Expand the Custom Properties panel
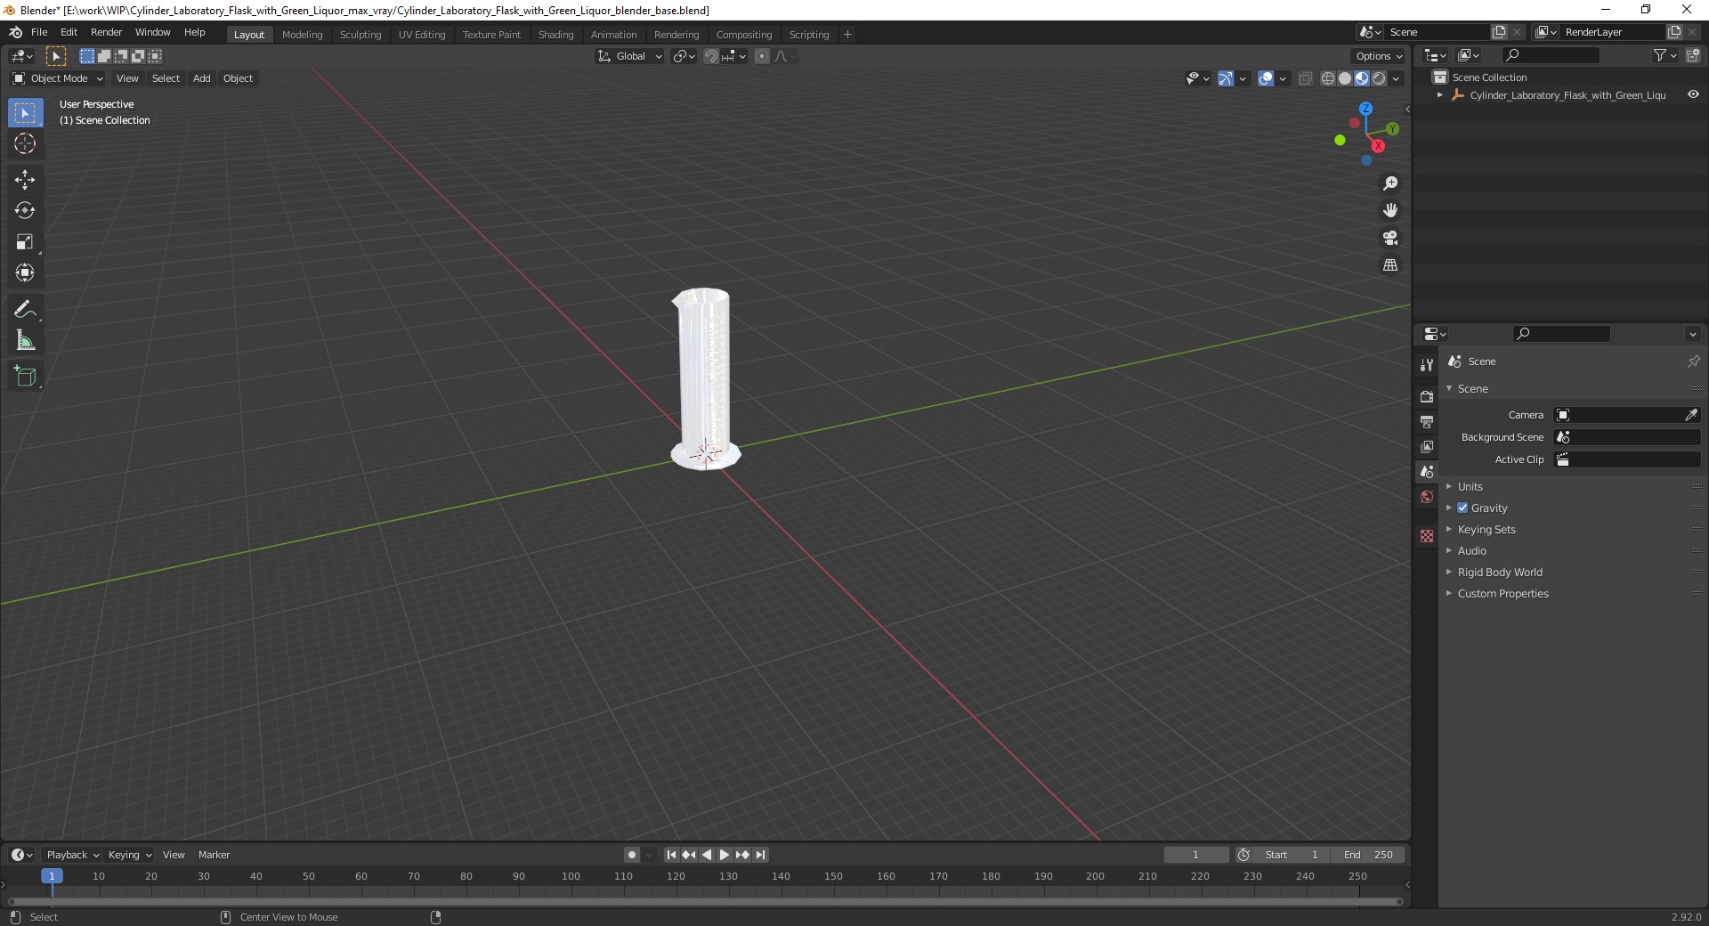This screenshot has height=926, width=1709. [x=1502, y=593]
